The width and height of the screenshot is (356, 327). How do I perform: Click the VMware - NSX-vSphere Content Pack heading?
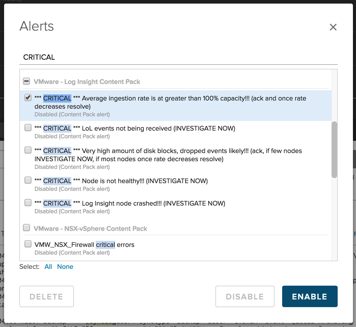pyautogui.click(x=90, y=229)
